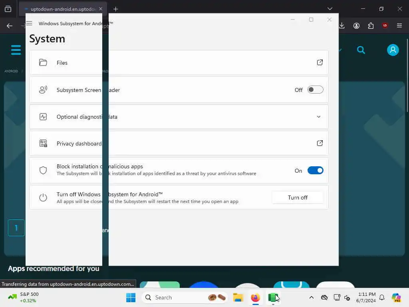Click the Files folder icon

click(x=43, y=62)
